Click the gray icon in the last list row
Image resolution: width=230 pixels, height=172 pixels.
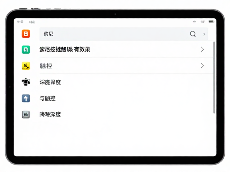(x=26, y=114)
